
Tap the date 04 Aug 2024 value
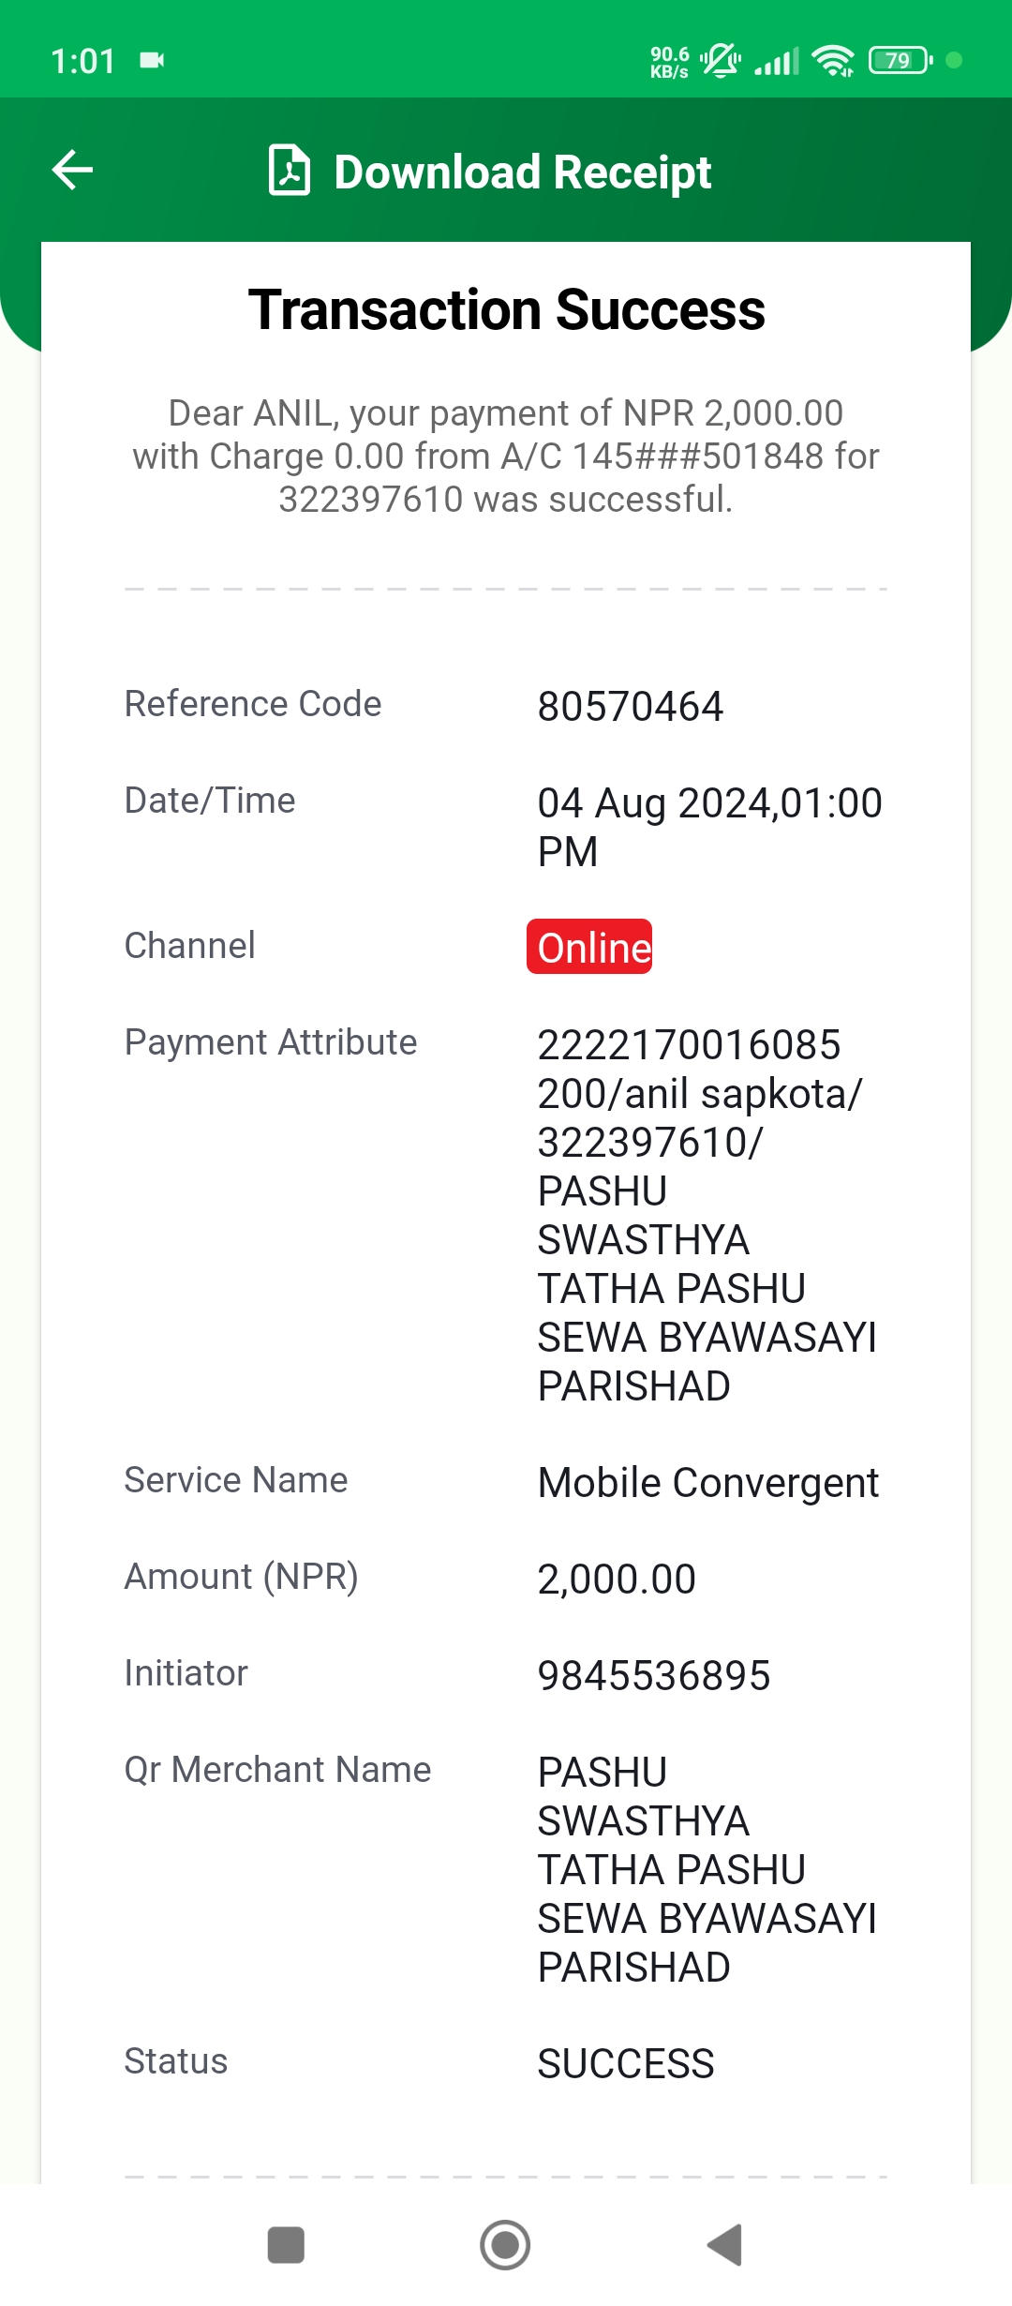(710, 827)
